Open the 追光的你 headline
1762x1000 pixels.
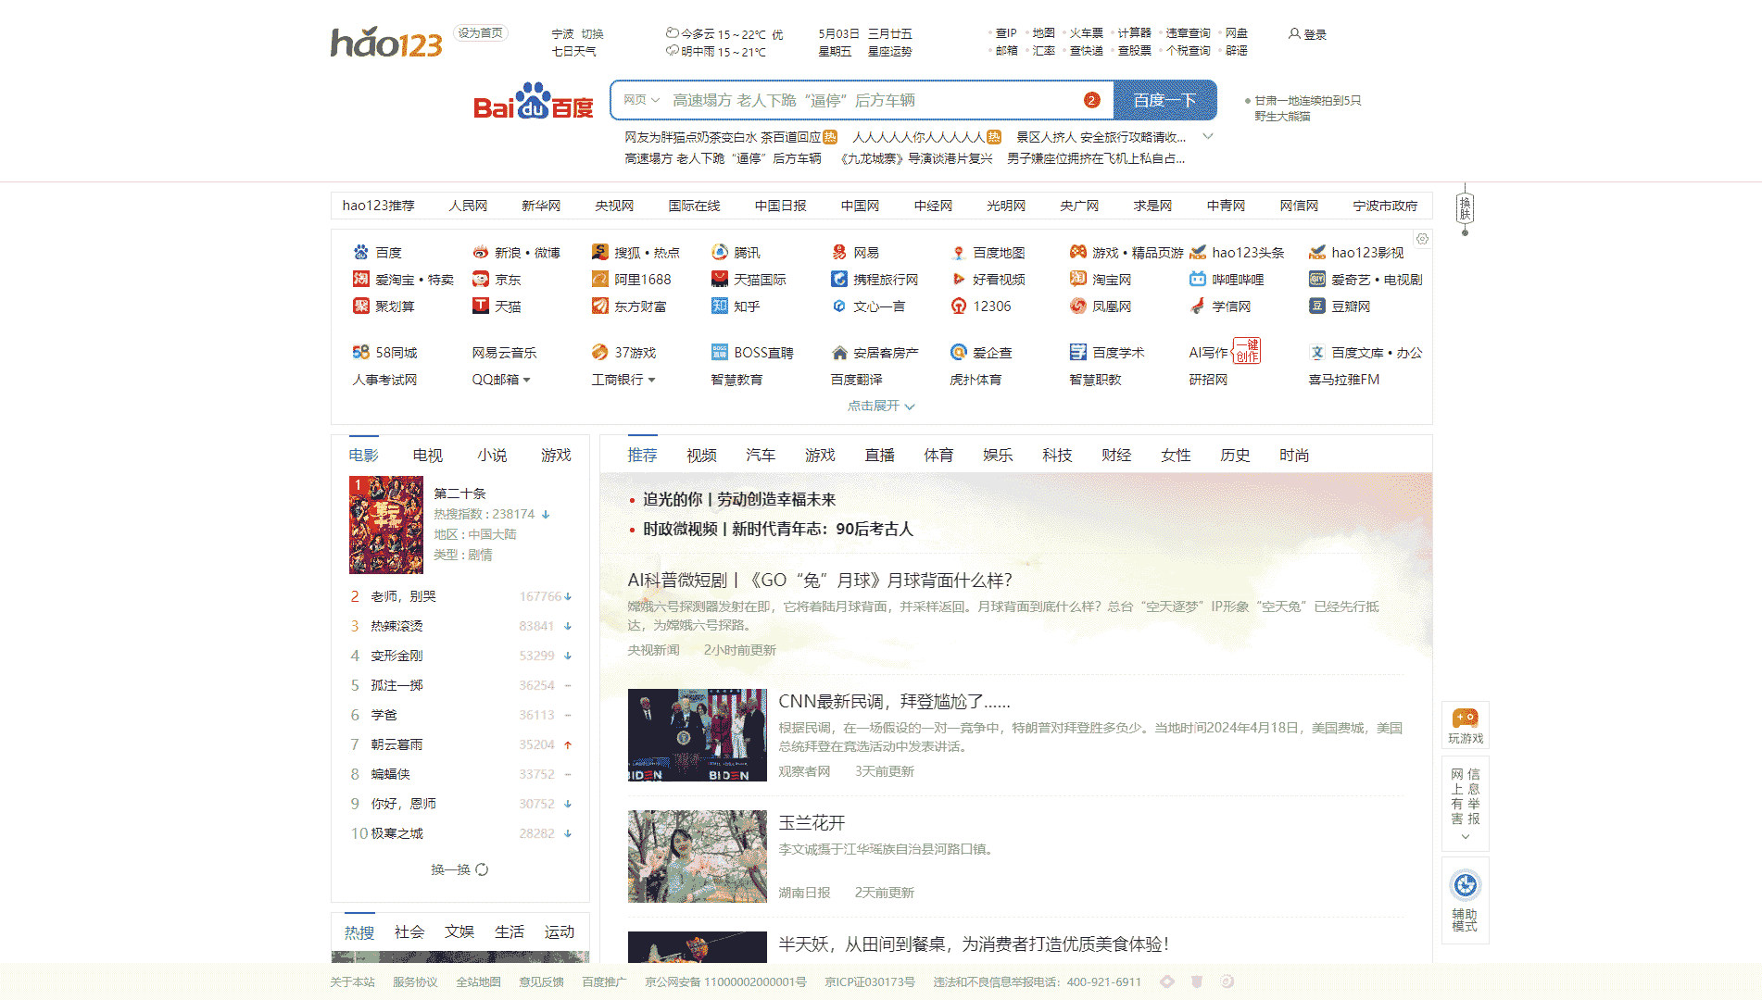(739, 499)
